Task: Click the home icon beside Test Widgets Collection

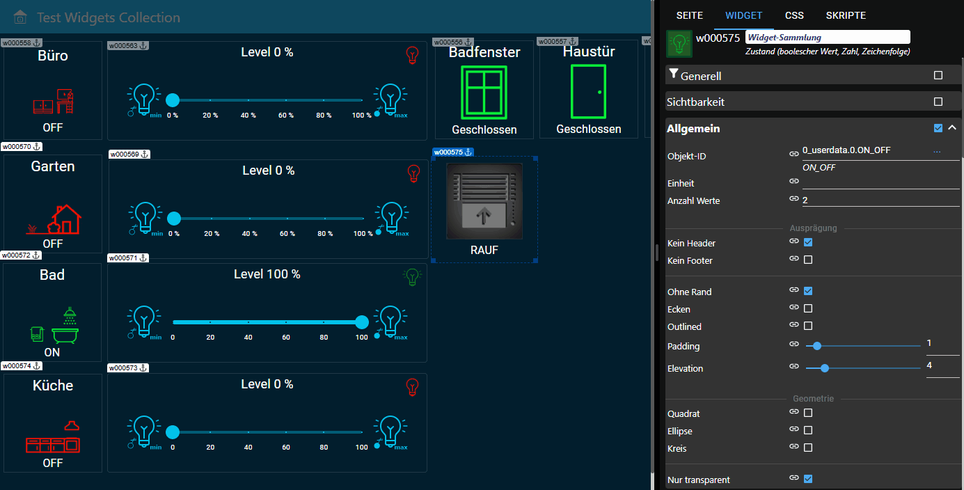Action: (21, 17)
